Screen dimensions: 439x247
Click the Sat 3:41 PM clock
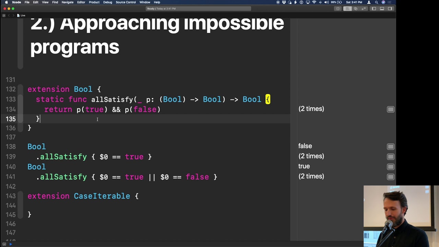point(354,2)
